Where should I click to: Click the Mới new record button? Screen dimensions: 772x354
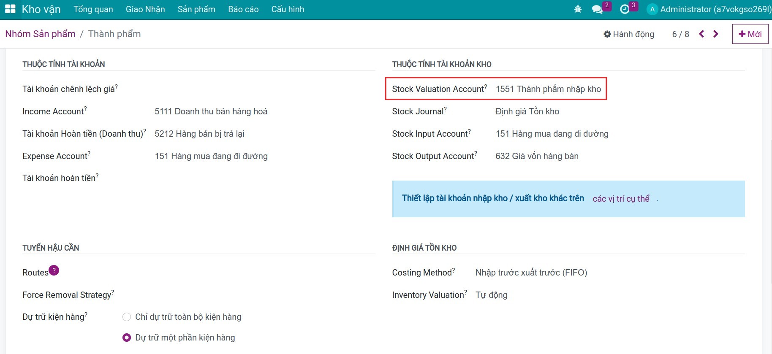(x=750, y=34)
